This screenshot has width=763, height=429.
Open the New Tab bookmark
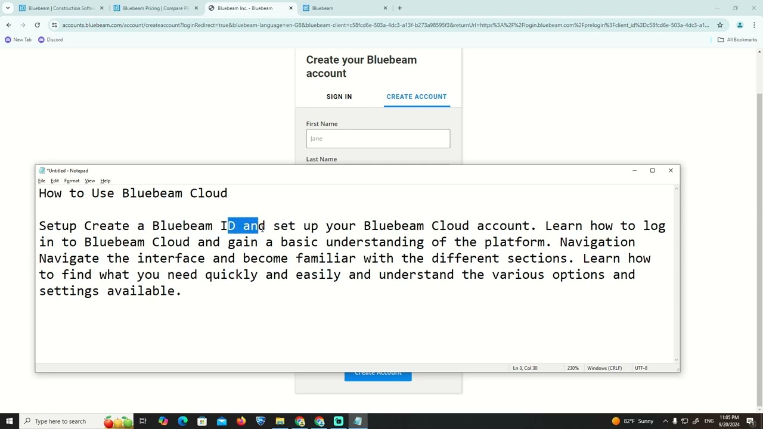point(18,40)
